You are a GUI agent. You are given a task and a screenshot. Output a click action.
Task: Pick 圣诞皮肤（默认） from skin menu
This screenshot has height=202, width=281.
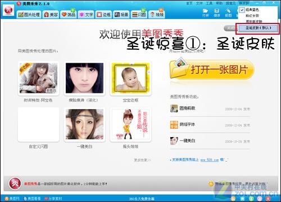[x=258, y=28]
